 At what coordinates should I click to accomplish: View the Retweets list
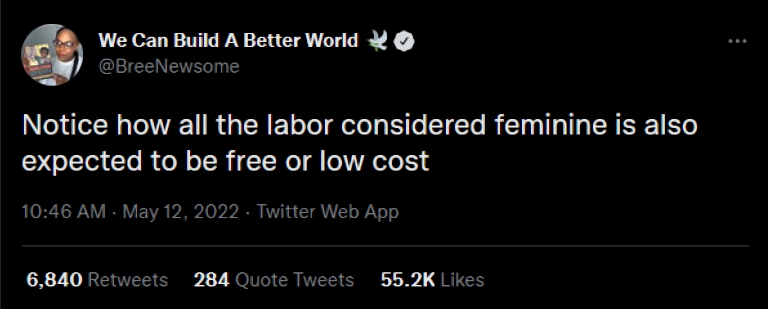tap(127, 280)
